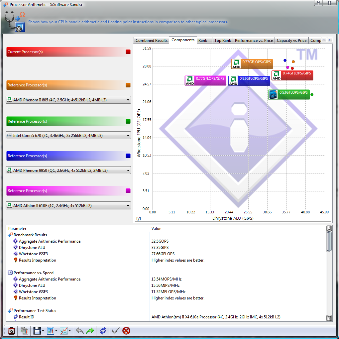339x339 pixels.
Task: Click the blue data point on chart
Action: coord(285,60)
